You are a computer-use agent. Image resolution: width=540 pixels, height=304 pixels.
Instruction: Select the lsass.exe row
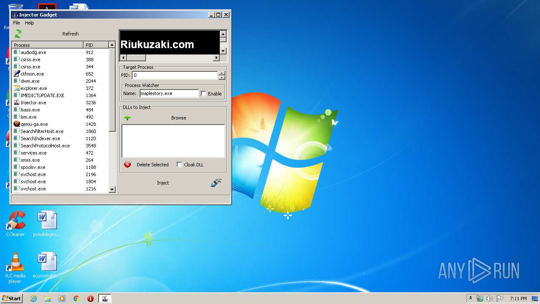[x=61, y=110]
